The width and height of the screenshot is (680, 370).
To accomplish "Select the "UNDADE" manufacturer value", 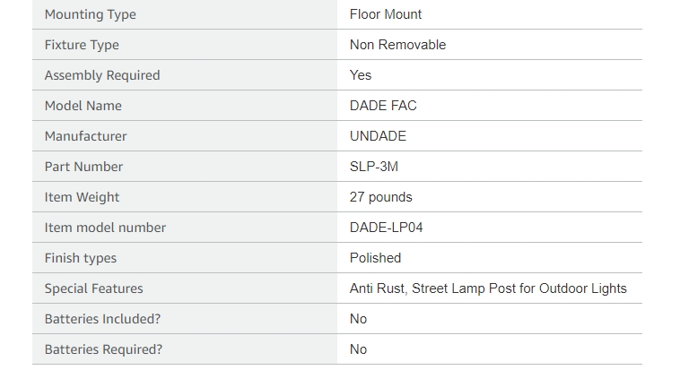I will point(378,136).
